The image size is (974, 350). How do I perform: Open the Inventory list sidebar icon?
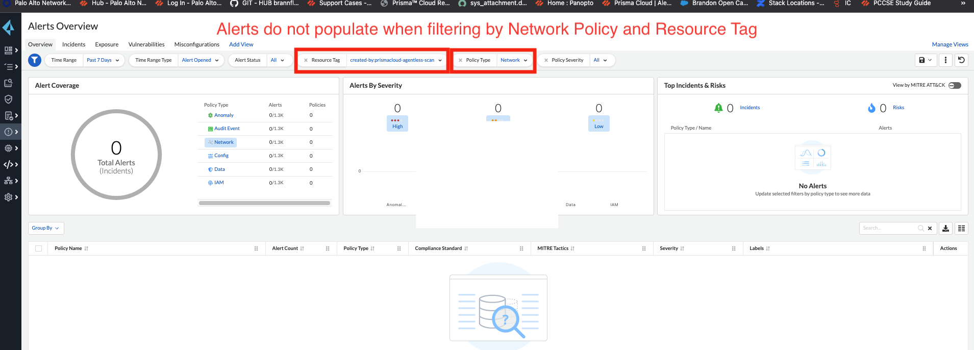(8, 66)
